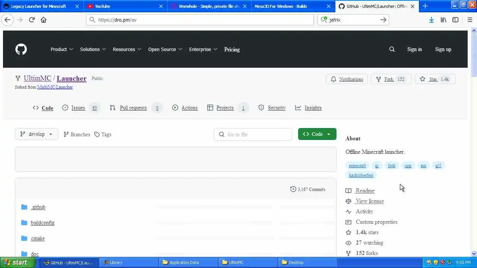The image size is (477, 268).
Task: Open the Insights tab
Action: [308, 108]
